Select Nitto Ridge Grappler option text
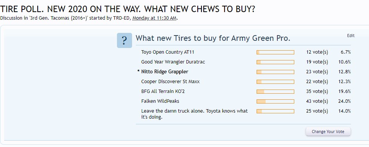 pyautogui.click(x=165, y=72)
